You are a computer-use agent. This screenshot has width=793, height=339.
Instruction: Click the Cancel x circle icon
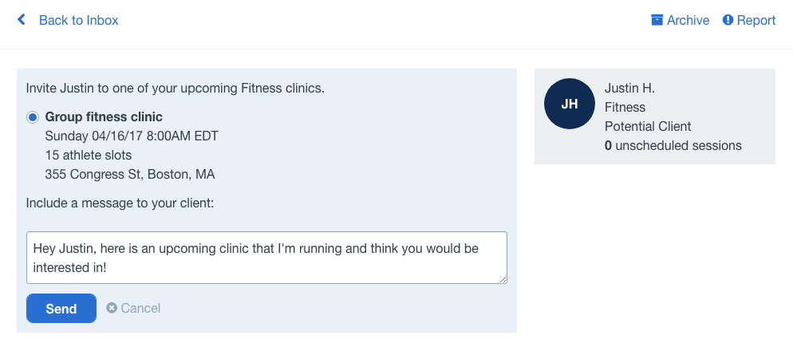pyautogui.click(x=112, y=308)
